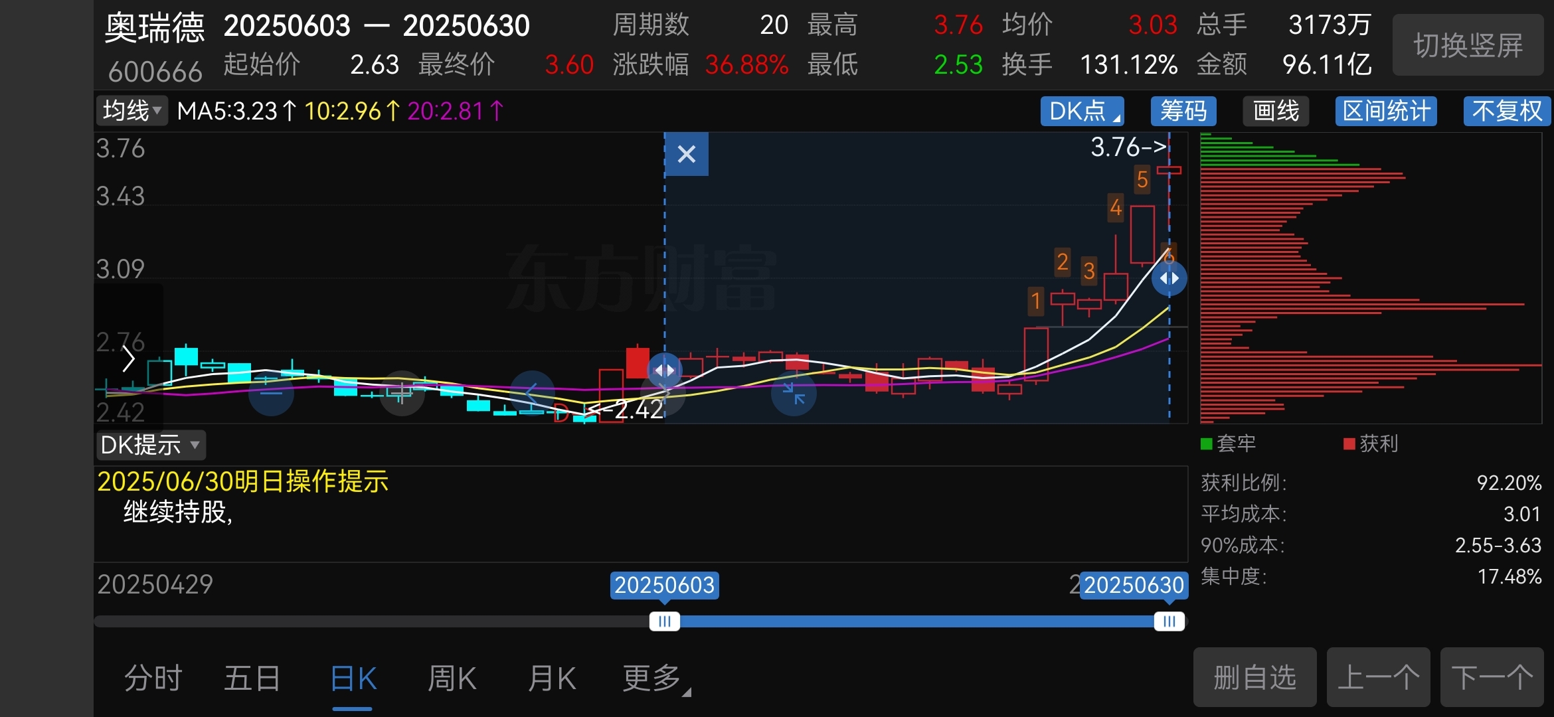Go to previous stock with 上一个

tap(1379, 677)
